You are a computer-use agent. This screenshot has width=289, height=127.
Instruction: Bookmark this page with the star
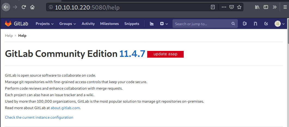[239, 7]
